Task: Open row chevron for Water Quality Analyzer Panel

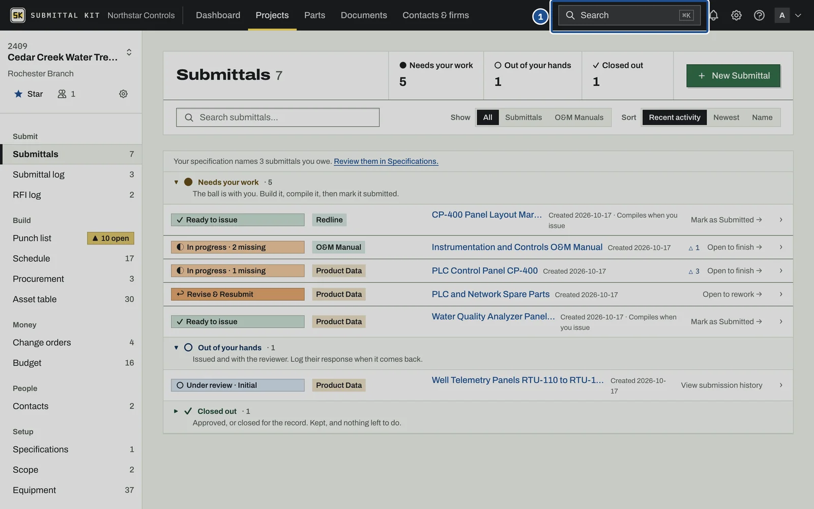Action: point(781,322)
